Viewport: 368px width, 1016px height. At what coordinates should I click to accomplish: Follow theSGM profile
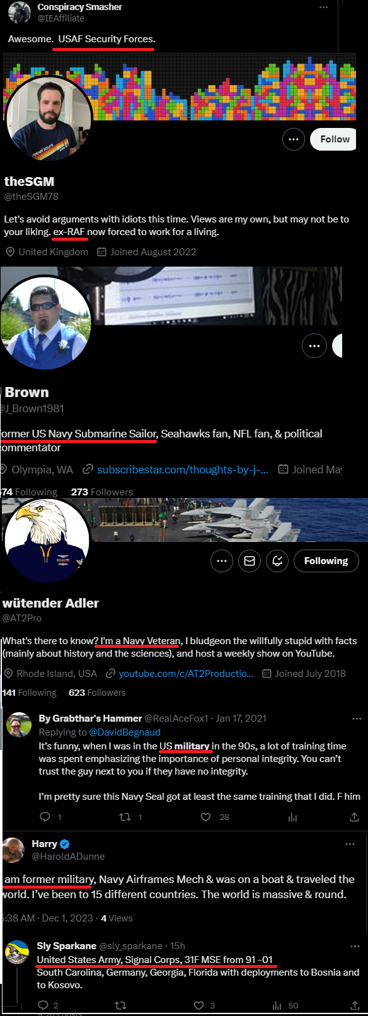point(333,139)
